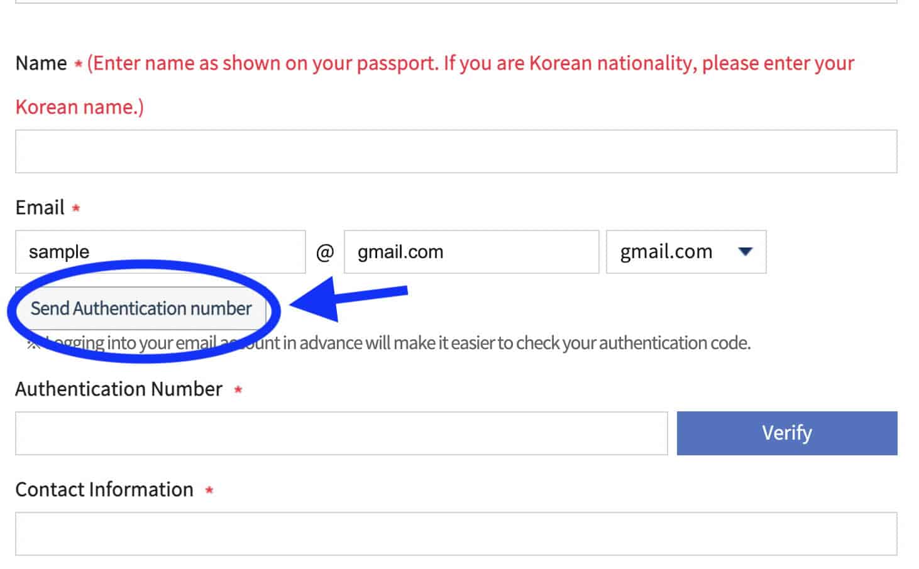The image size is (919, 569).
Task: Click the "Email" field label
Action: (40, 208)
